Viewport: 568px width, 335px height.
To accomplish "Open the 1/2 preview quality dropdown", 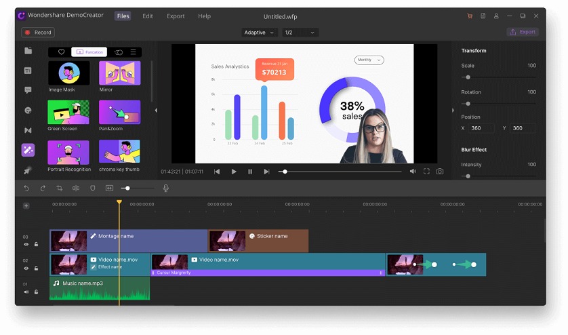I will [300, 33].
